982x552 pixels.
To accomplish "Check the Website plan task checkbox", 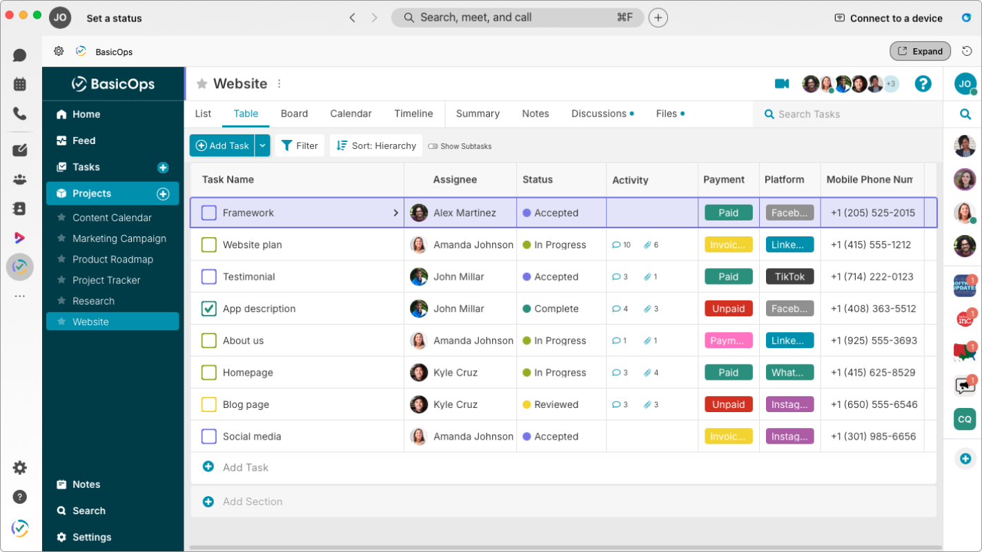I will click(209, 245).
